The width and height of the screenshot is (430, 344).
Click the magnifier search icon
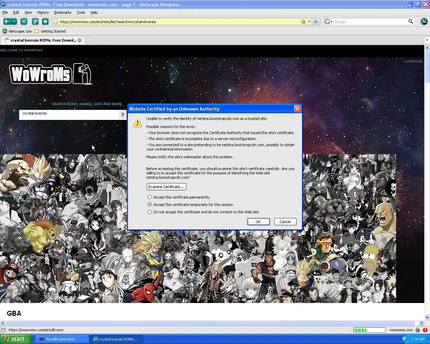[x=411, y=21]
